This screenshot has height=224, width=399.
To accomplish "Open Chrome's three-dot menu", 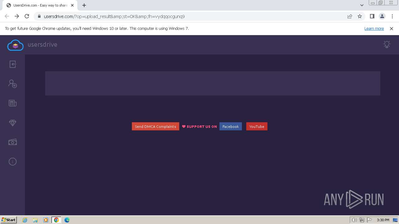I will pos(392,16).
